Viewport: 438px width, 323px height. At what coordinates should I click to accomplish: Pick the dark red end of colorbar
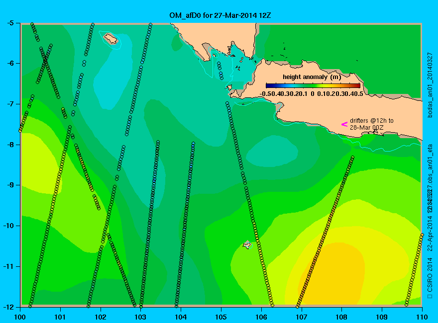[x=358, y=86]
